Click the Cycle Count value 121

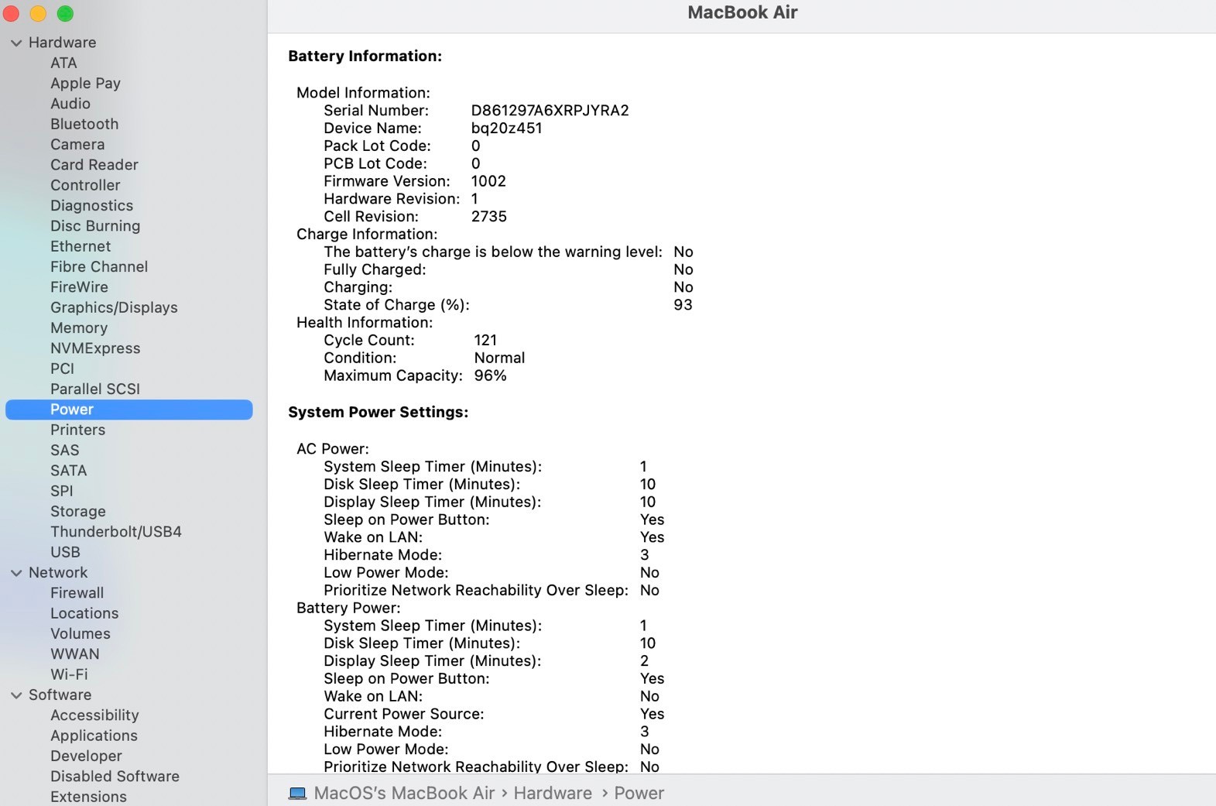coord(485,341)
